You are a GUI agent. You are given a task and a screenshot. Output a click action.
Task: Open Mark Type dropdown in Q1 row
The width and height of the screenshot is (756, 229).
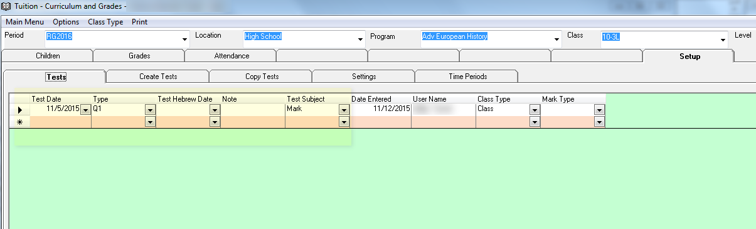599,109
